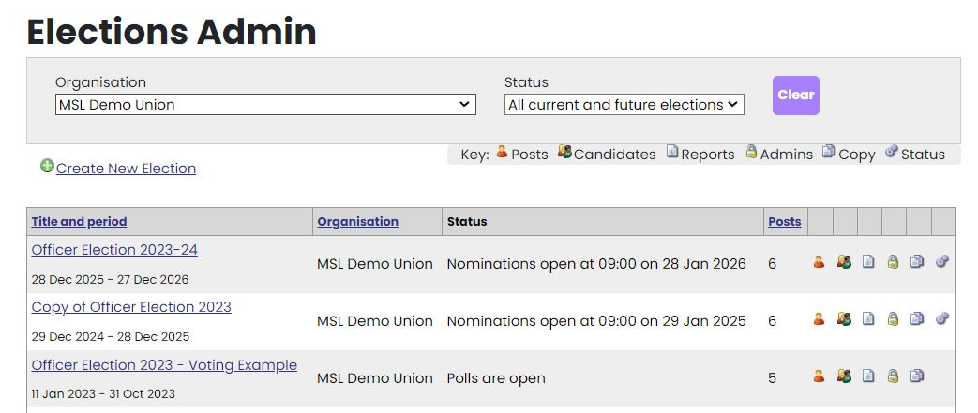Image resolution: width=978 pixels, height=413 pixels.
Task: Sort by Title and period column
Action: (x=79, y=222)
